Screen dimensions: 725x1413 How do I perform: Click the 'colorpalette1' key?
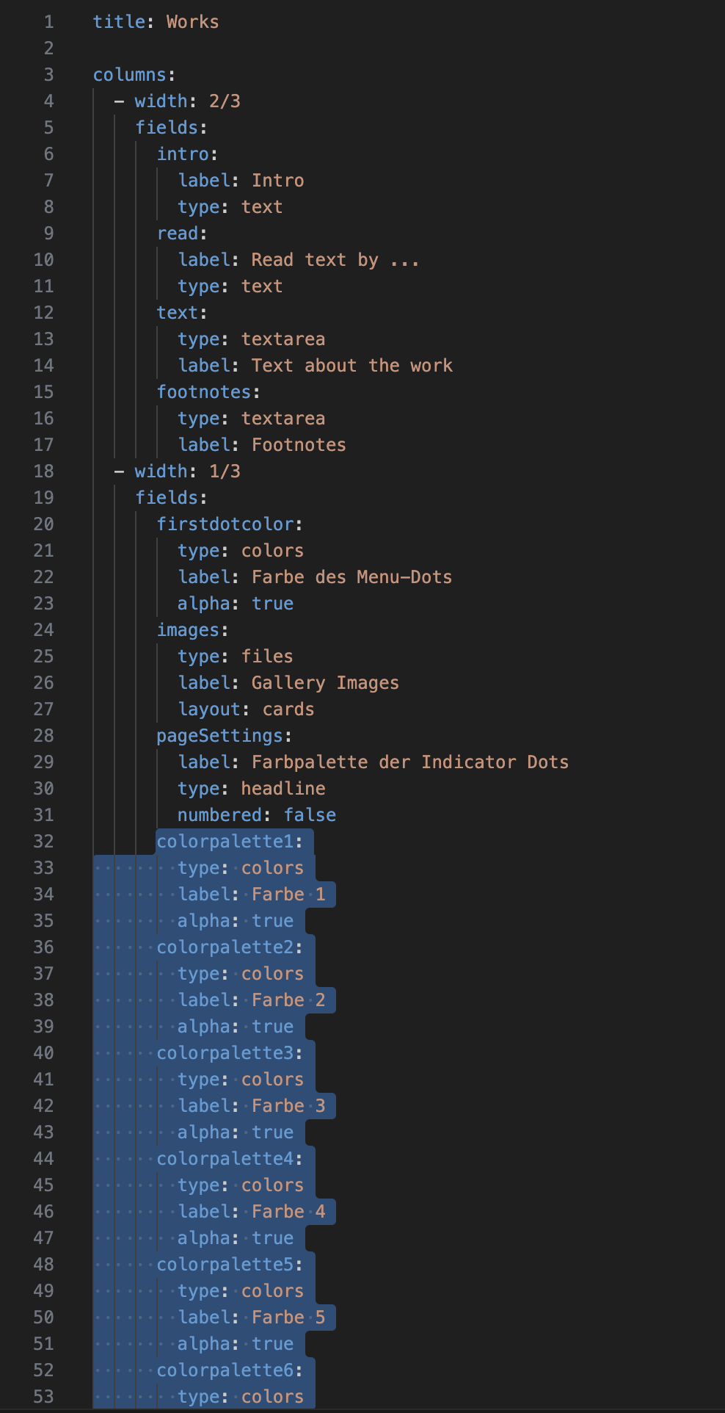(225, 842)
